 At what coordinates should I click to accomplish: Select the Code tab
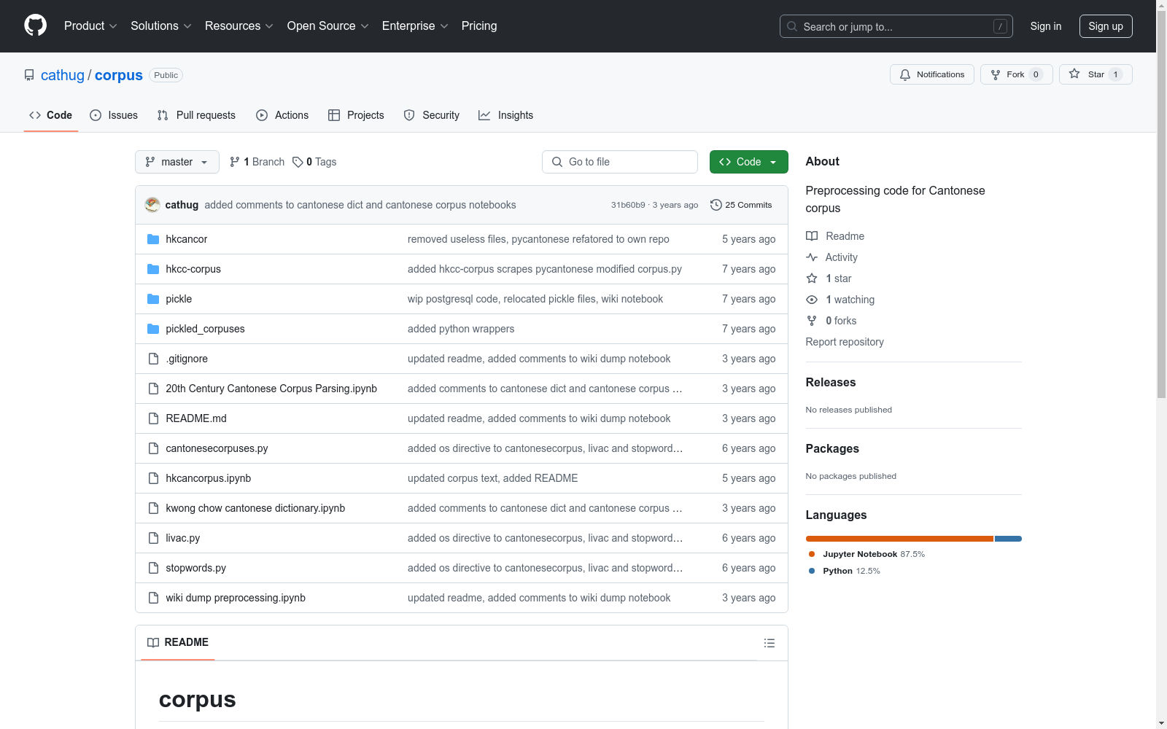tap(51, 115)
